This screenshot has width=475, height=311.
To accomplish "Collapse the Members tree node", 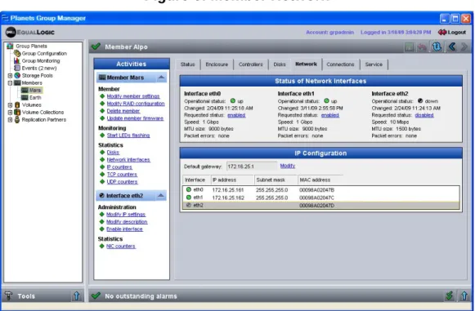I will coord(10,82).
